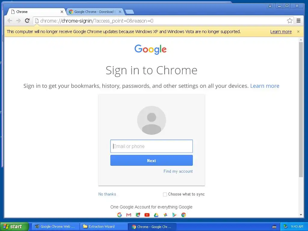Click the Google Photos pinwheel icon
Image resolution: width=308 pixels, height=231 pixels.
165,215
